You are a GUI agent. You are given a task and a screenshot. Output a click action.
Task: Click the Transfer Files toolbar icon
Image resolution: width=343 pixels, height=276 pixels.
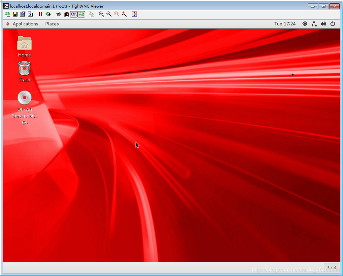[91, 14]
